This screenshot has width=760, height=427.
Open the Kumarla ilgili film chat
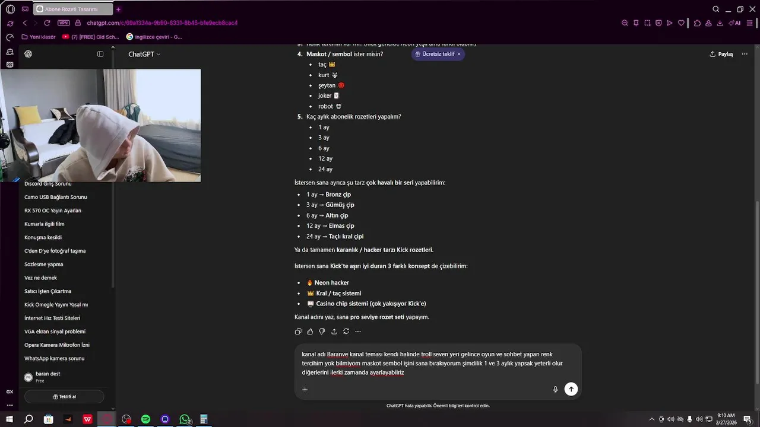pyautogui.click(x=45, y=224)
